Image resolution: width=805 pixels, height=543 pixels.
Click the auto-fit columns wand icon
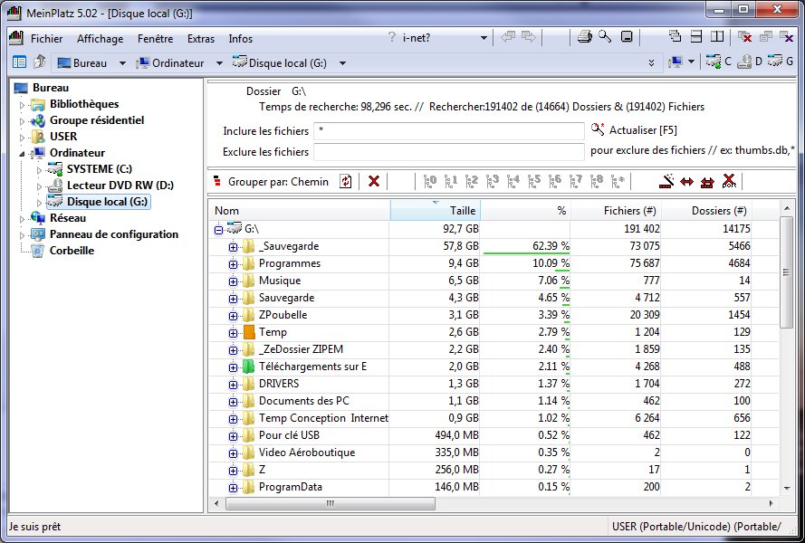click(666, 181)
